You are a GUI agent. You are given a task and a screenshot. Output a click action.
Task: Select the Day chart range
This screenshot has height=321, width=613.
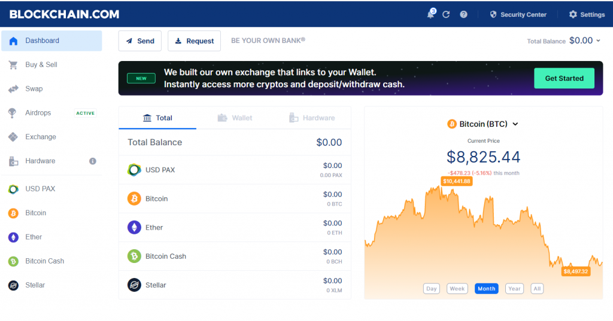(x=431, y=289)
